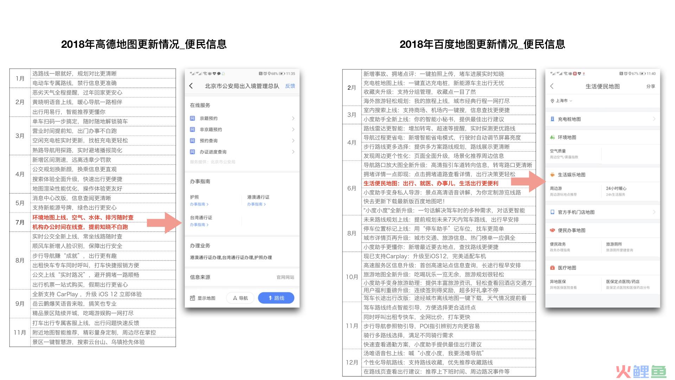The width and height of the screenshot is (675, 380).
Task: Tap back arrow in Baidu screen
Action: pyautogui.click(x=552, y=86)
